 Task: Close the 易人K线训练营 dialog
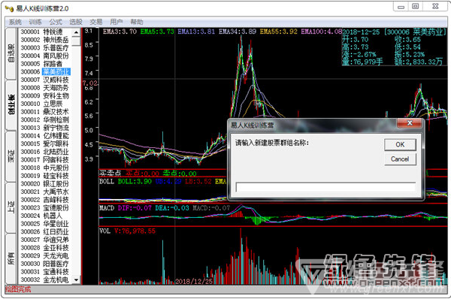pyautogui.click(x=410, y=123)
